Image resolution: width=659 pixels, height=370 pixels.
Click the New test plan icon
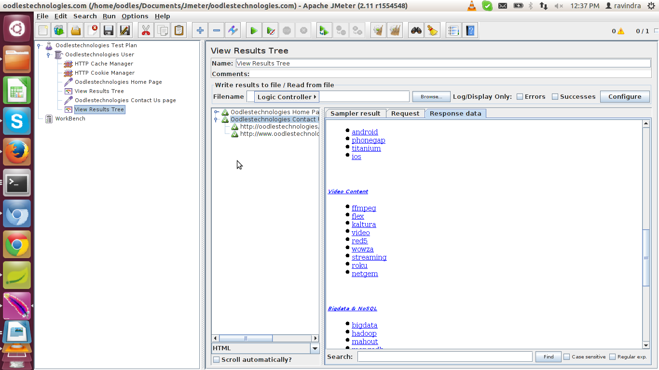tap(43, 31)
